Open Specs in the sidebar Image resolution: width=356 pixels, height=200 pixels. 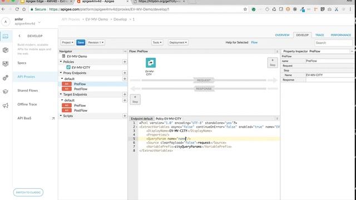(22, 63)
